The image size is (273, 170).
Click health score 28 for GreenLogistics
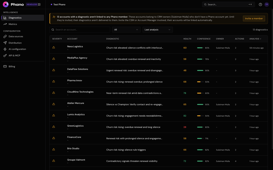coord(185,127)
